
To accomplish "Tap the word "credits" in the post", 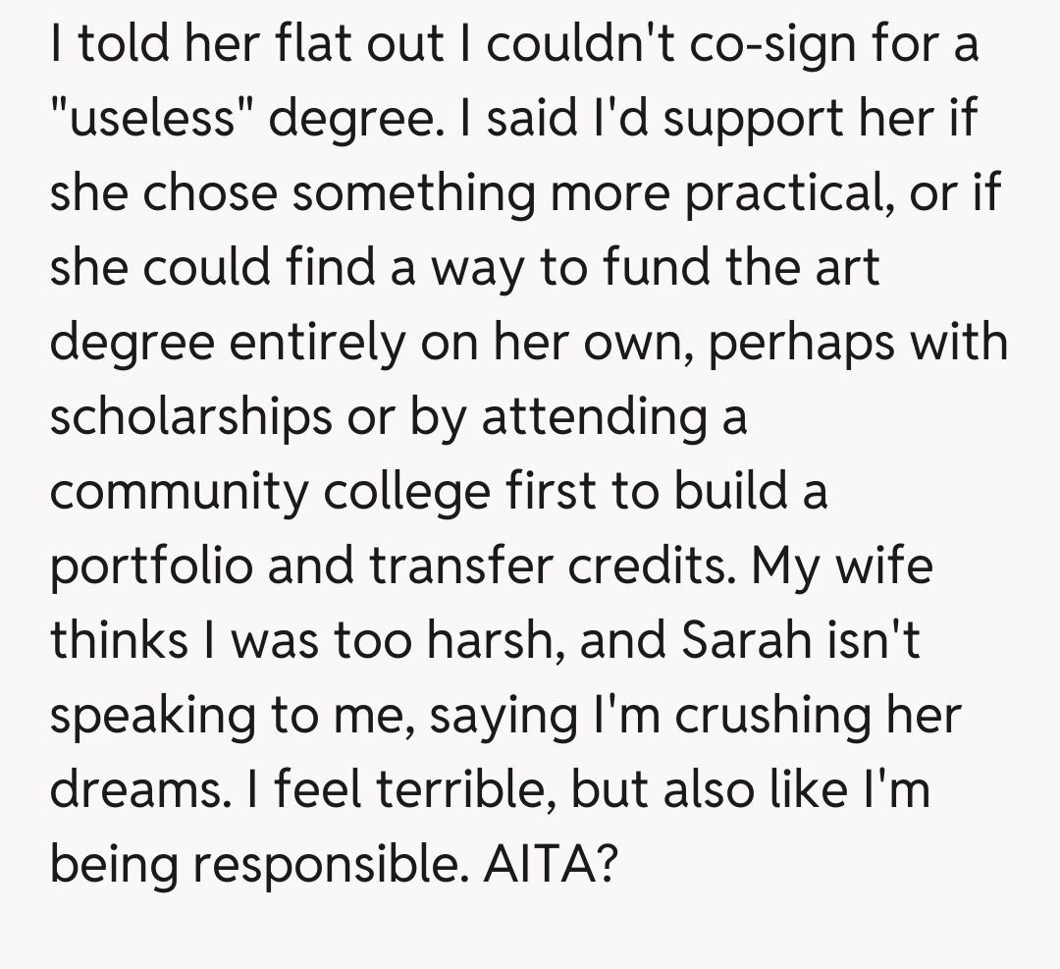I will [x=637, y=566].
